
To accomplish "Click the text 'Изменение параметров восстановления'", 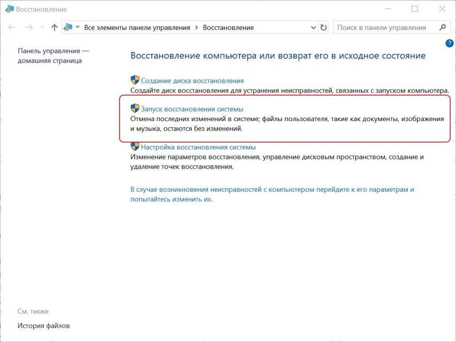I will click(x=277, y=162).
